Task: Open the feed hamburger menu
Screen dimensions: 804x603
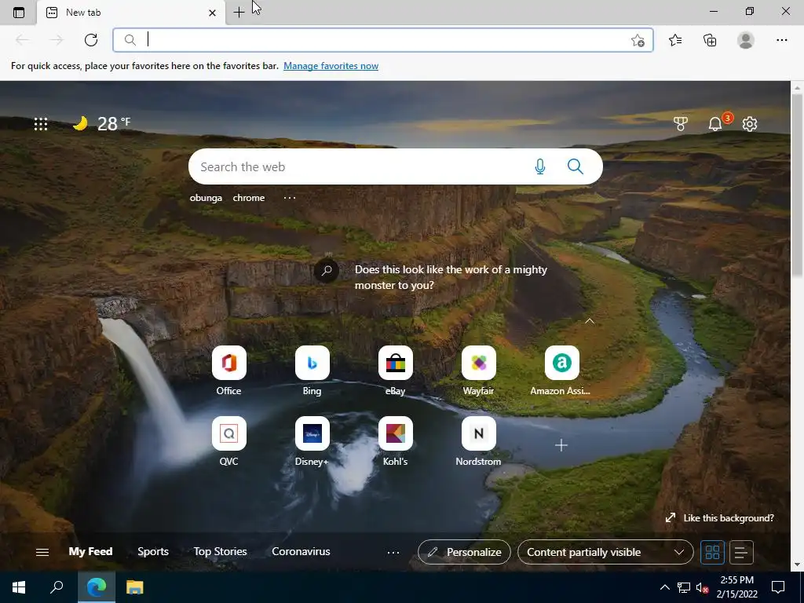Action: [42, 552]
